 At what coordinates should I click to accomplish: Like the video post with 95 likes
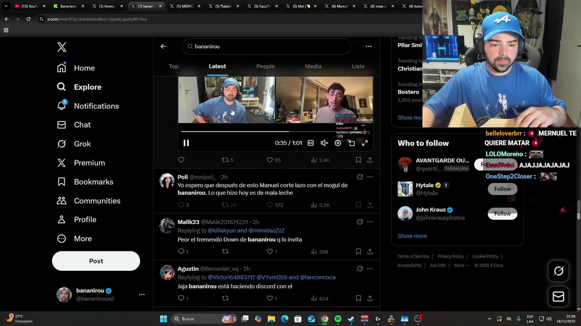(273, 160)
